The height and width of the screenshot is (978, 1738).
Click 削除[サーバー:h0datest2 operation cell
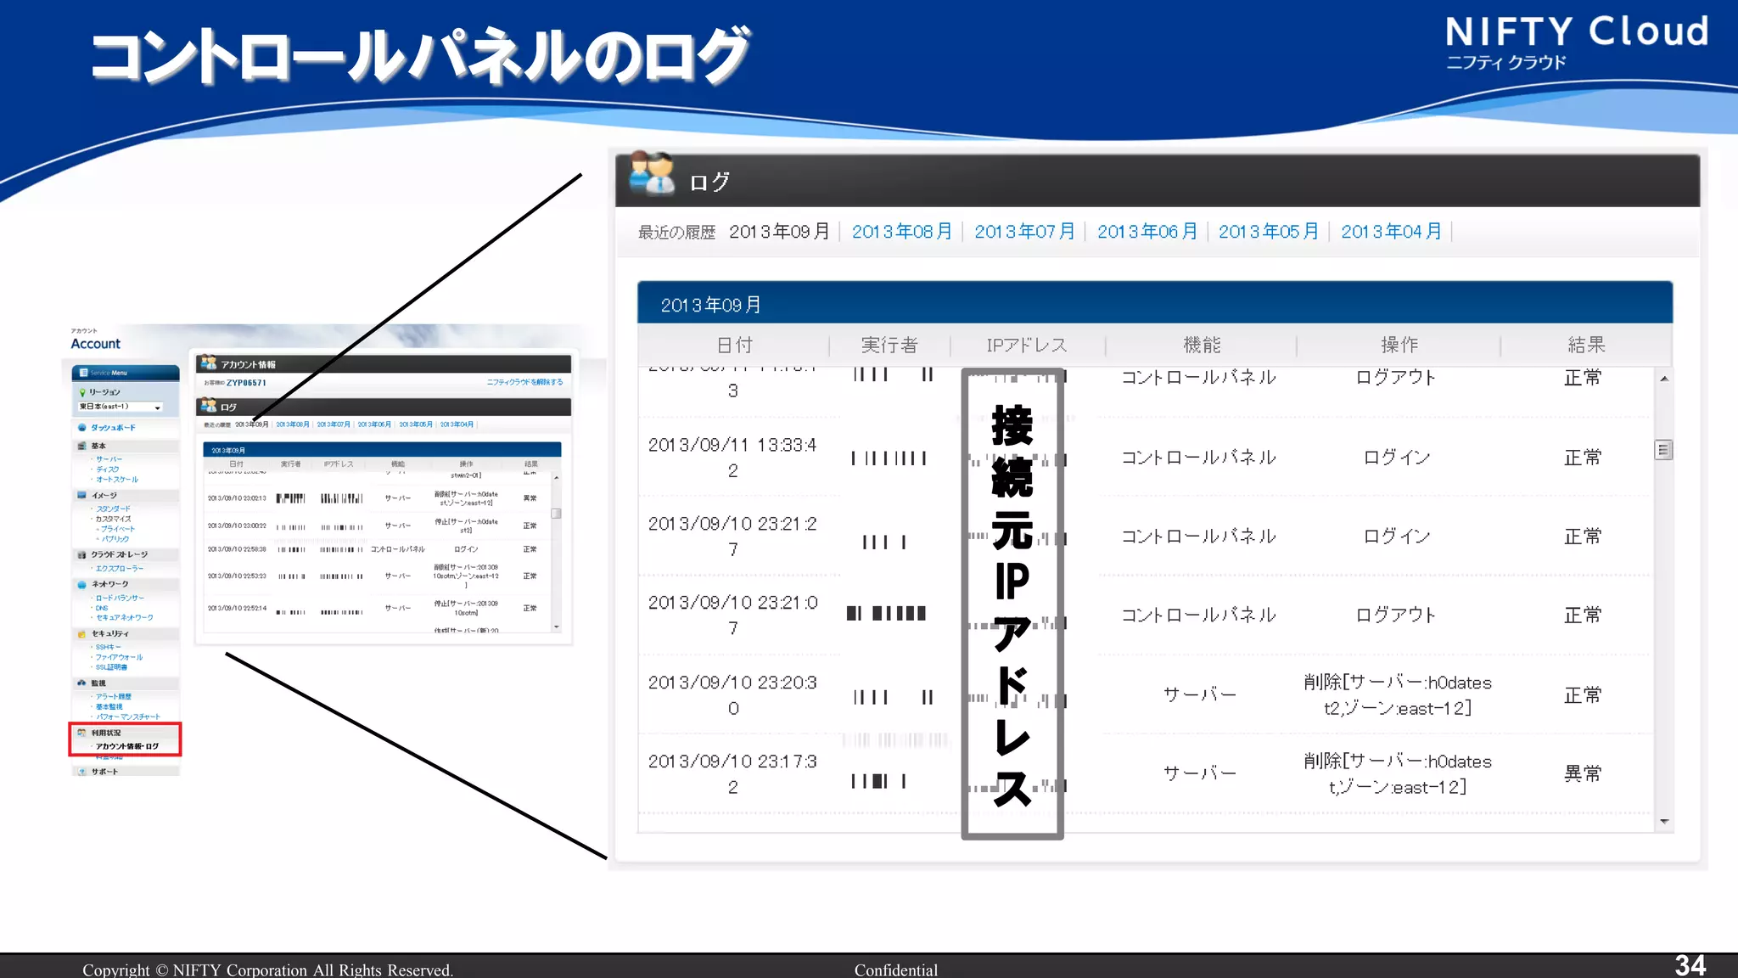pyautogui.click(x=1398, y=695)
